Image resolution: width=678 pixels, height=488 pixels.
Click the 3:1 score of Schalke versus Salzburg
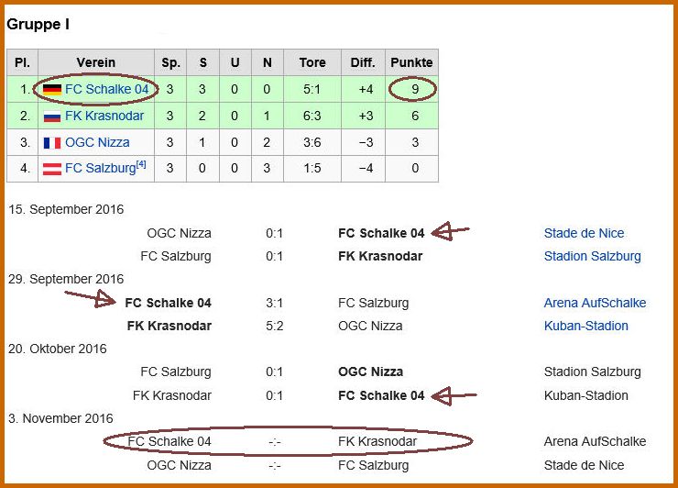click(275, 303)
